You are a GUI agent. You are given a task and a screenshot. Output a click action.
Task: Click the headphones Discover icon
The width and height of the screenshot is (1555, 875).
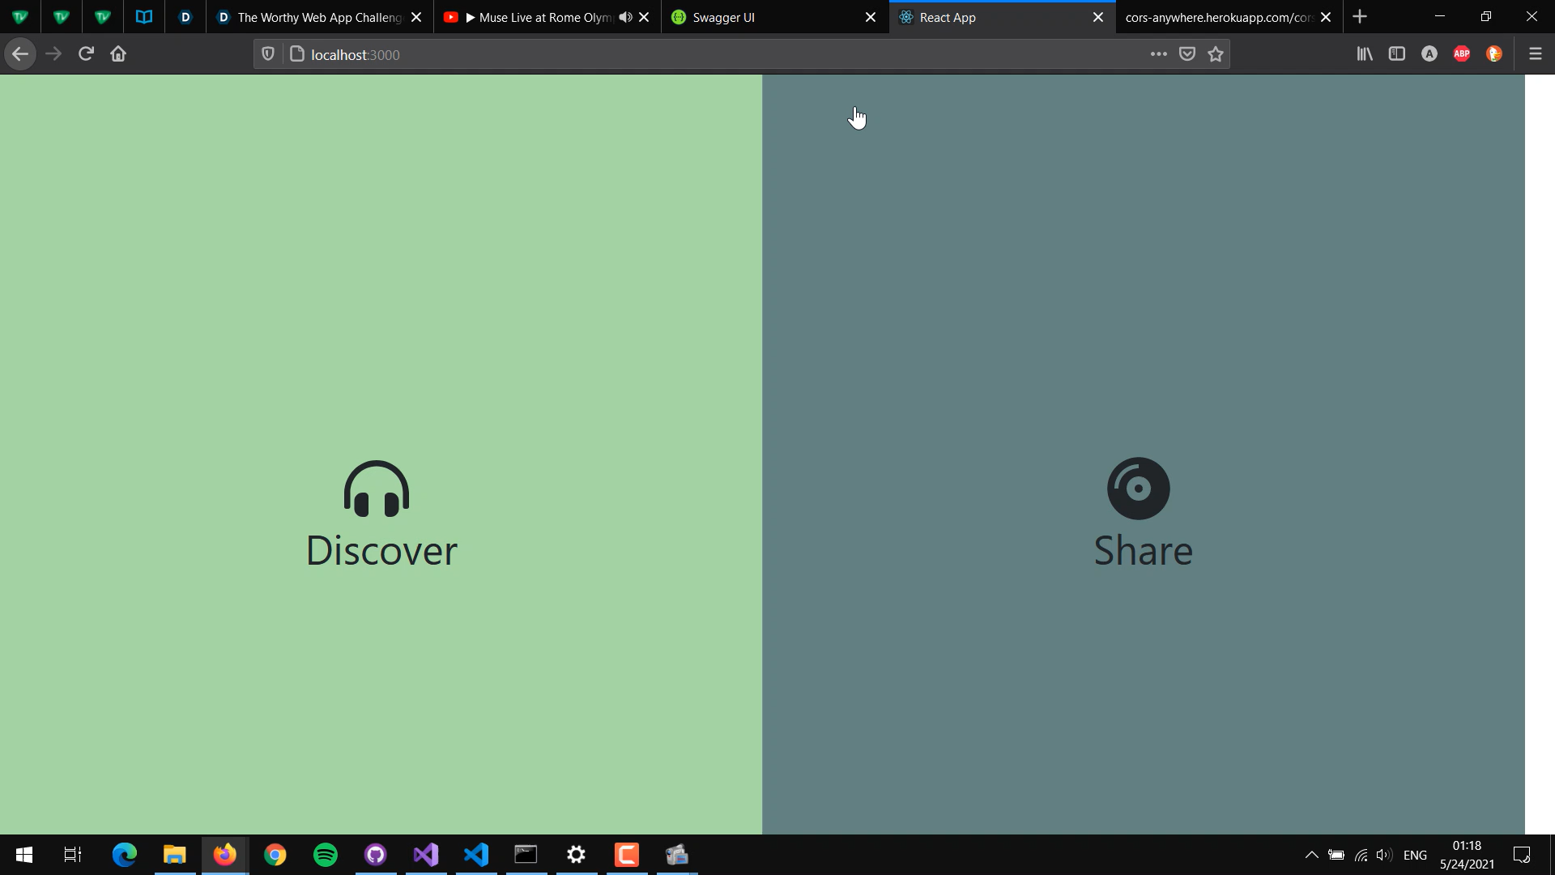coord(377,489)
